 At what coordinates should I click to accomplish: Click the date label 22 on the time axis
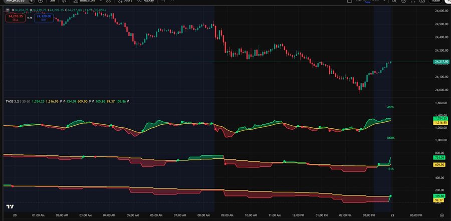click(x=392, y=215)
